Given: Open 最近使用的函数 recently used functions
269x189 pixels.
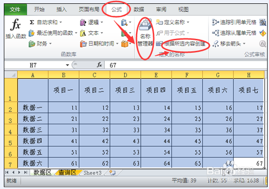Looking at the screenshot, I should coord(53,33).
